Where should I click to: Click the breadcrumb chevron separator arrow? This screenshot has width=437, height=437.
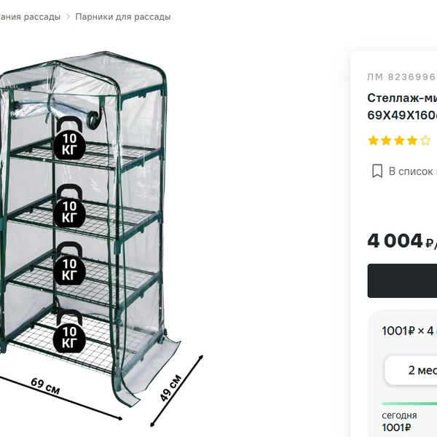coord(68,17)
